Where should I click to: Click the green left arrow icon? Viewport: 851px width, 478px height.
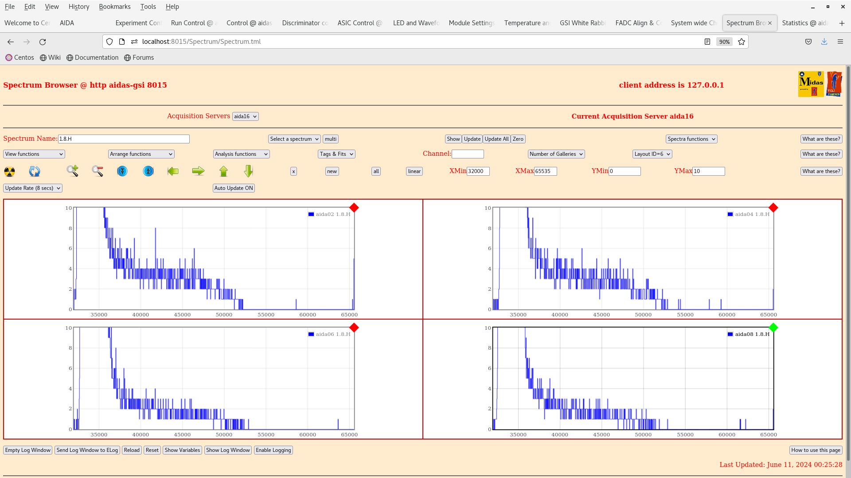click(173, 171)
